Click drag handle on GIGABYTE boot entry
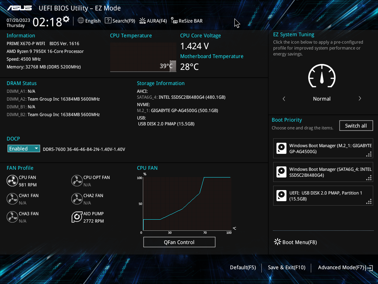The width and height of the screenshot is (378, 284). [369, 154]
